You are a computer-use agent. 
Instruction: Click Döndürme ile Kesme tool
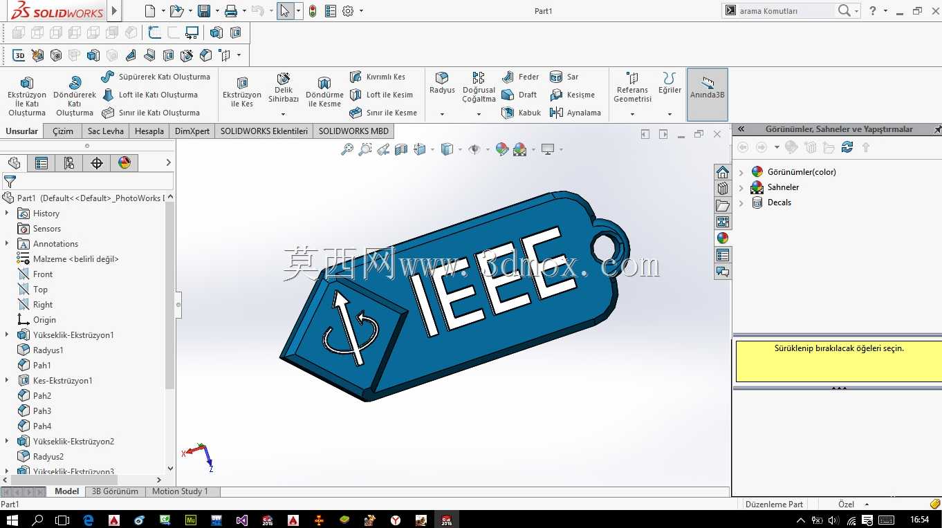324,92
